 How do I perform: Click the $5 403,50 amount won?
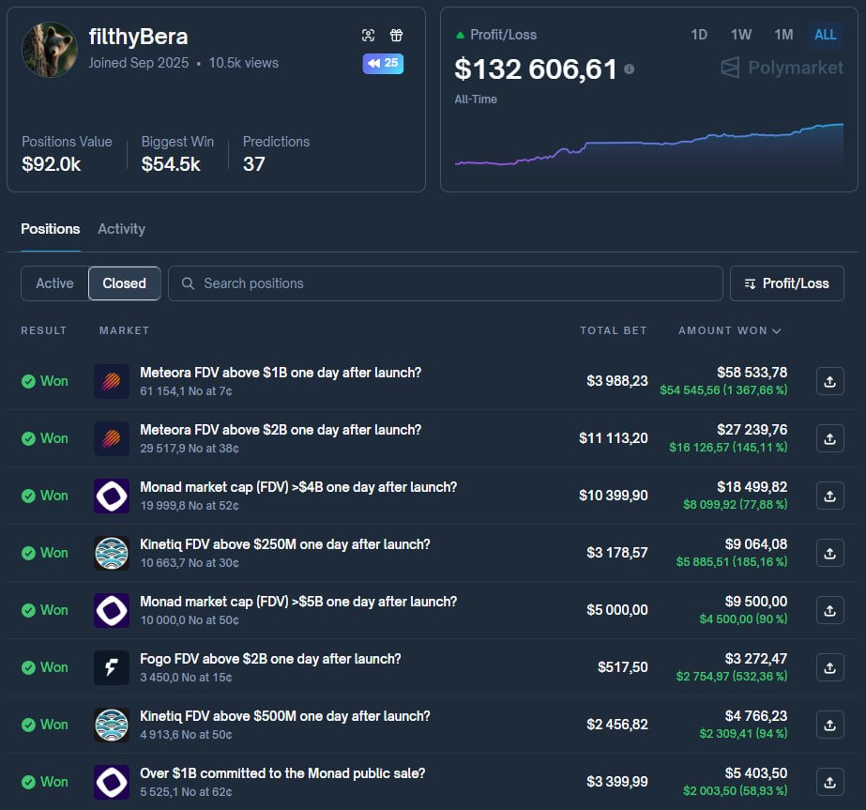755,773
